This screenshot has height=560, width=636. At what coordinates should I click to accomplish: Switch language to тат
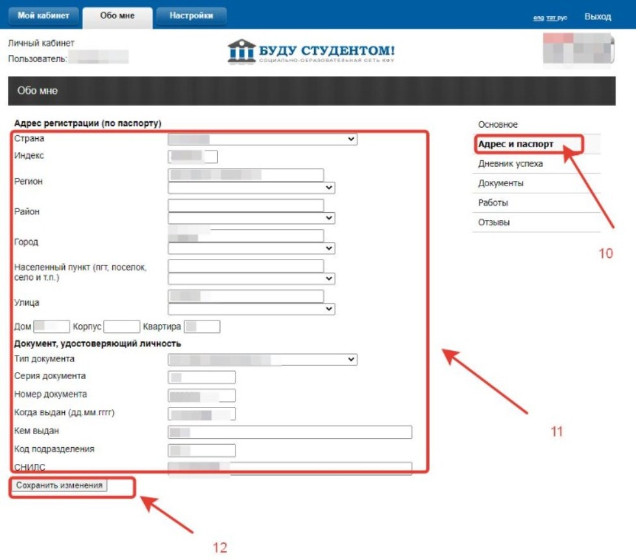tap(551, 18)
